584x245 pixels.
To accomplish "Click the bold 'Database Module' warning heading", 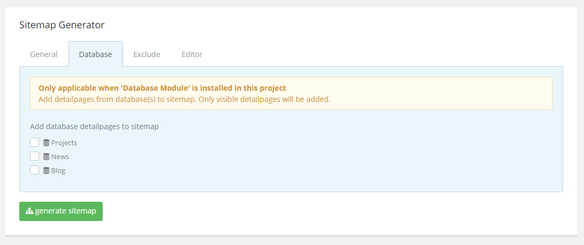I will tap(163, 88).
